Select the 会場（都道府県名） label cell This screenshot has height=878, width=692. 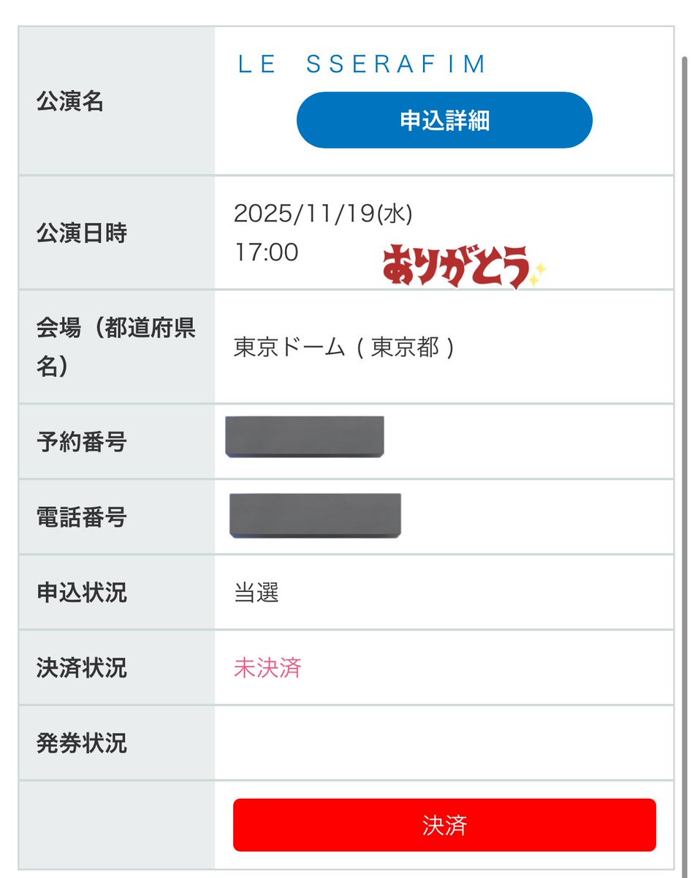(116, 347)
